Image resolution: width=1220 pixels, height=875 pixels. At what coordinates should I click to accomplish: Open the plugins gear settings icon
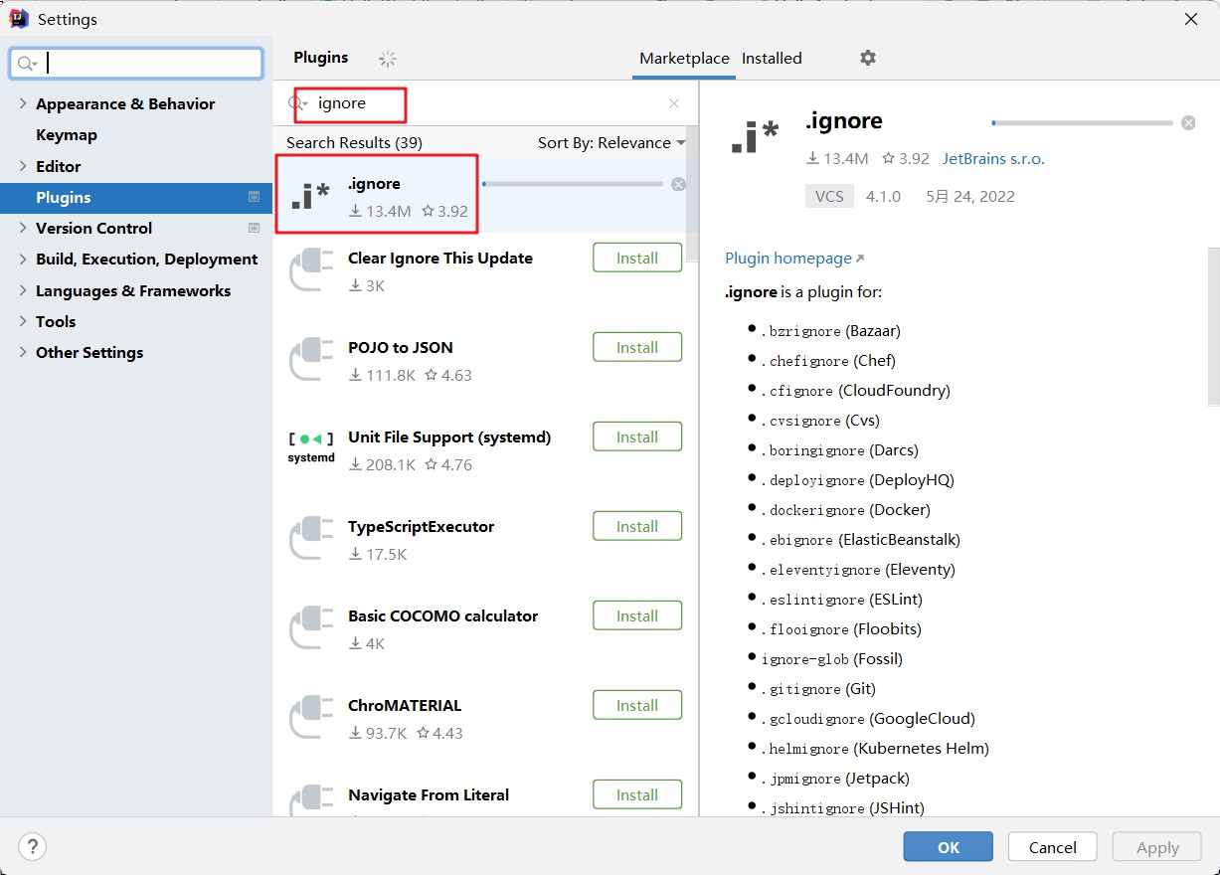[868, 58]
